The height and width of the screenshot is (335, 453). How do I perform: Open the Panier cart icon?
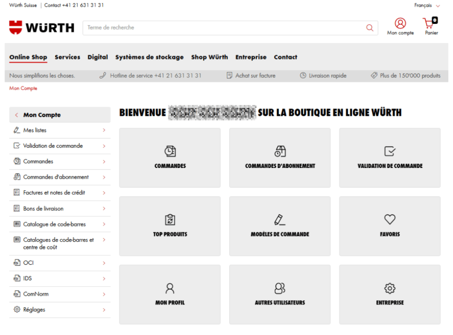pyautogui.click(x=430, y=23)
